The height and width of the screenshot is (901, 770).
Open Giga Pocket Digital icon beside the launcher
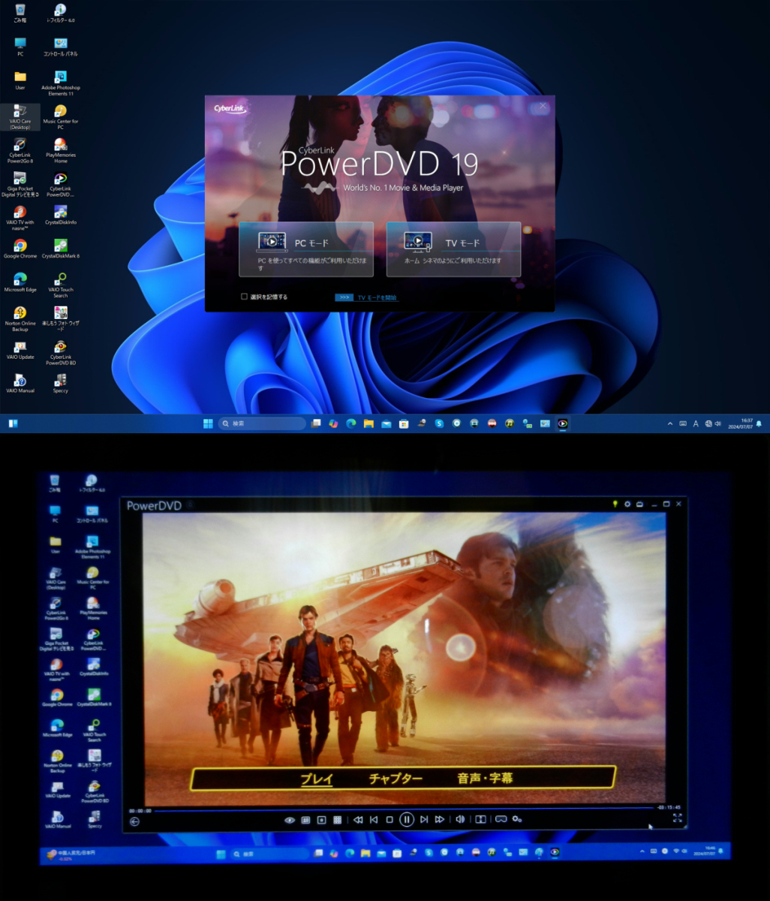[x=20, y=185]
